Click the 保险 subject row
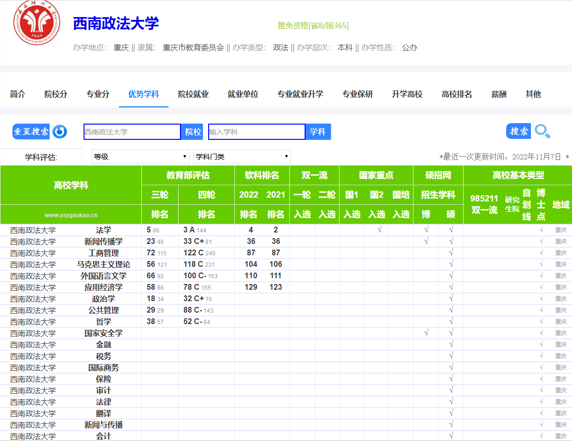The height and width of the screenshot is (441, 572). [286, 379]
